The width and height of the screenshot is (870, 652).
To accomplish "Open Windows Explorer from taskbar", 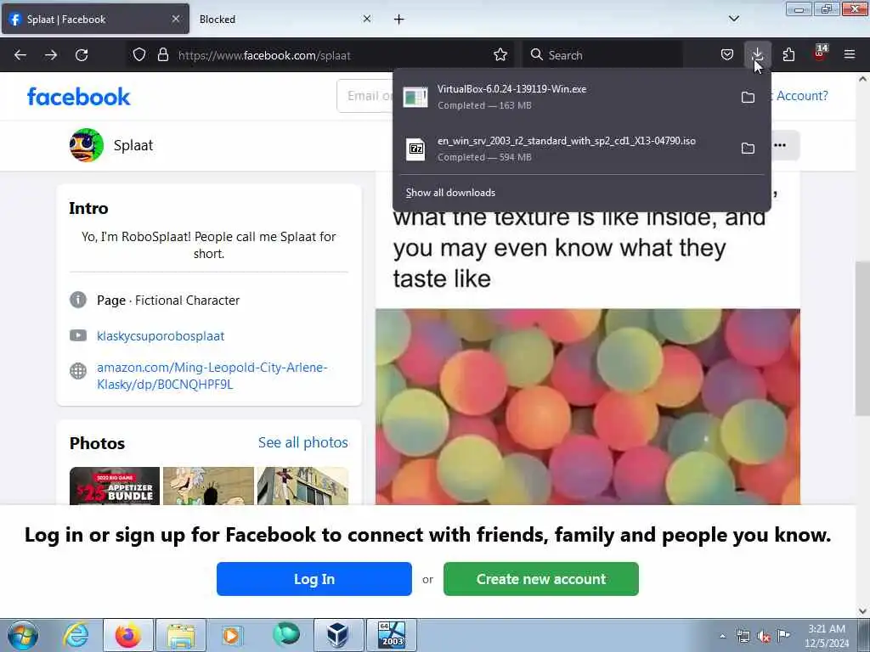I will click(x=181, y=635).
